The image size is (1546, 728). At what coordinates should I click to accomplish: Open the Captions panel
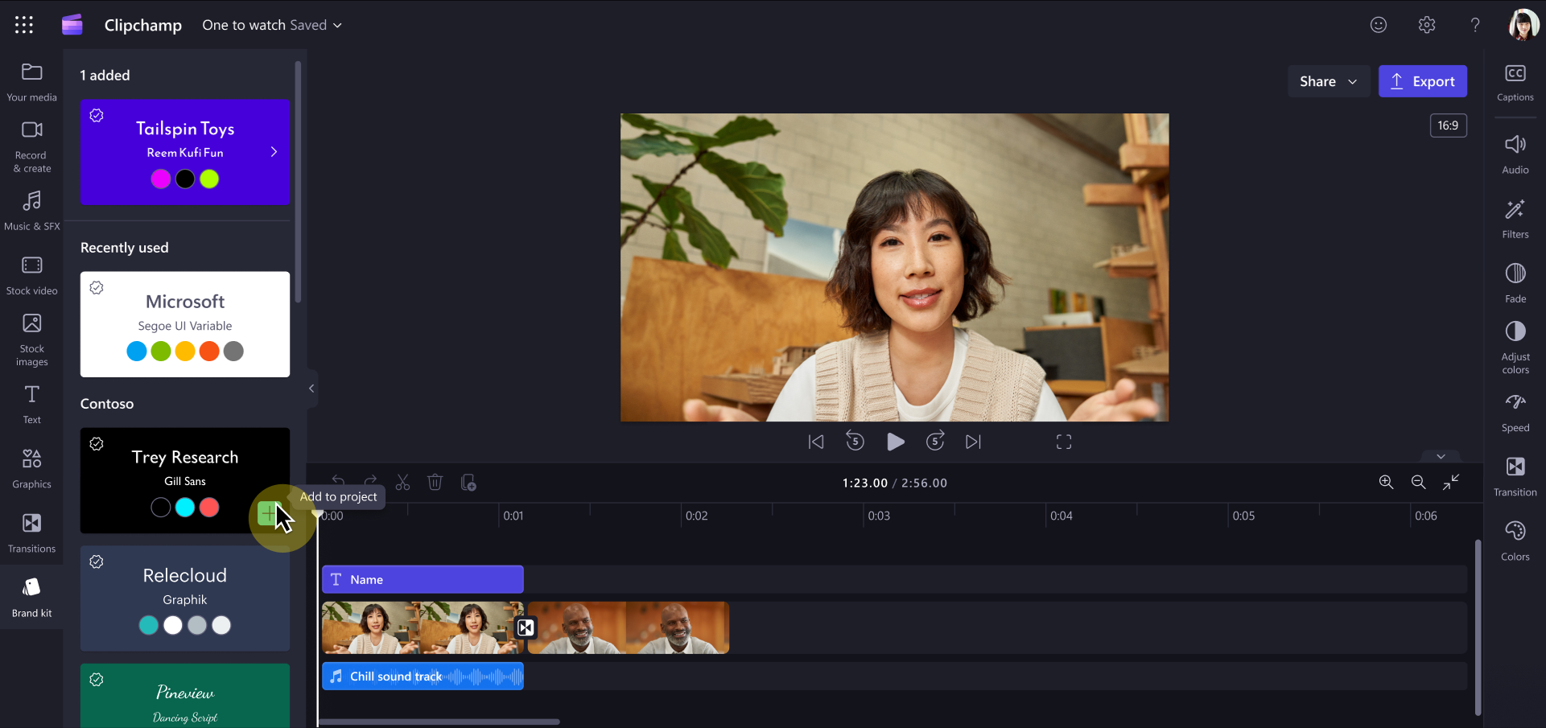[x=1515, y=80]
